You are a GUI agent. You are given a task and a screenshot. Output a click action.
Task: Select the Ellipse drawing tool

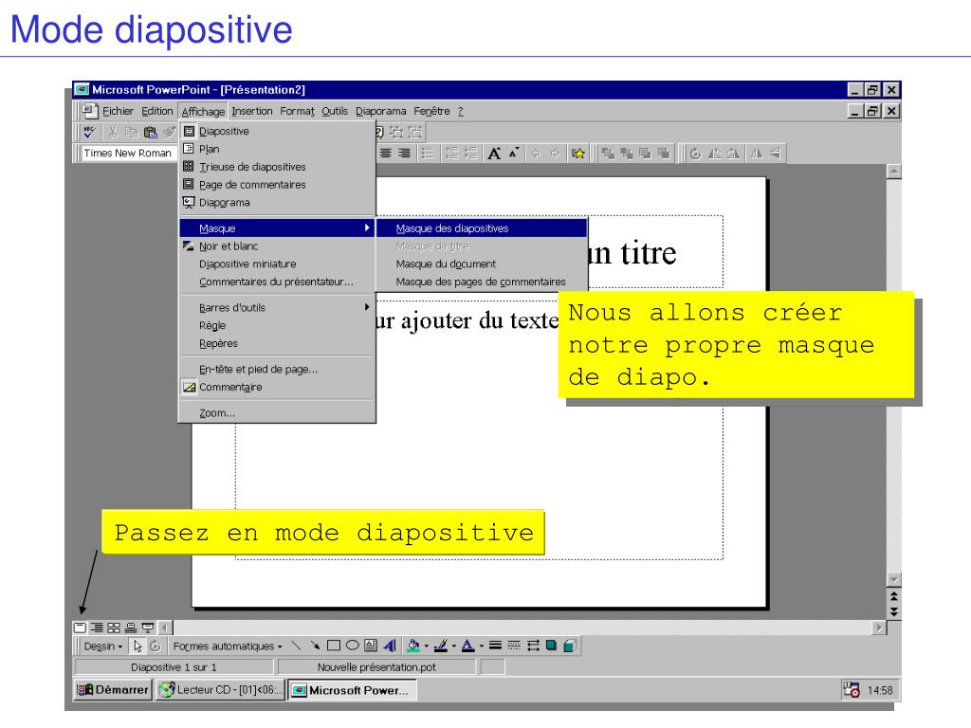(352, 646)
